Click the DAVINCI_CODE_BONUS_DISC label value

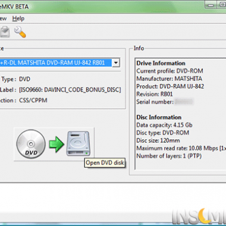[x=70, y=90]
